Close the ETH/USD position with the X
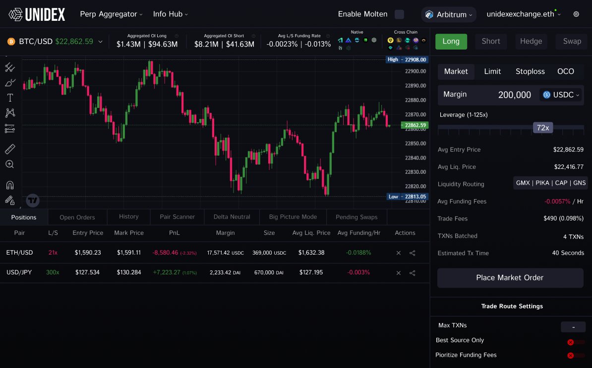This screenshot has width=592, height=368. pyautogui.click(x=398, y=253)
